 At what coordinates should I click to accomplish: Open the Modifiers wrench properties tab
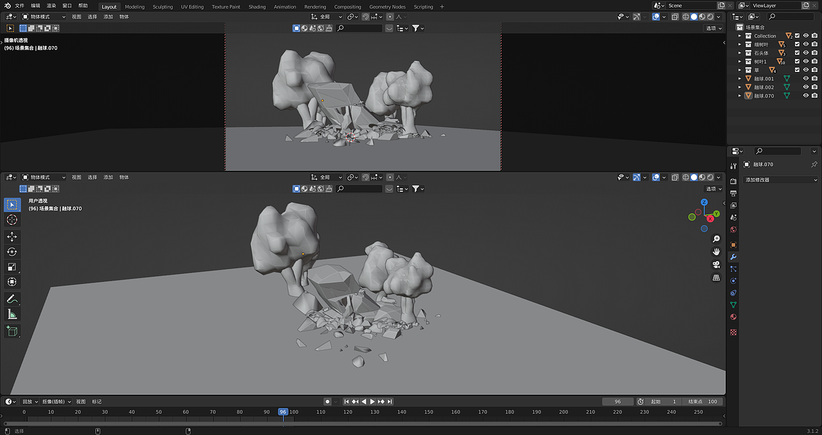coord(733,257)
